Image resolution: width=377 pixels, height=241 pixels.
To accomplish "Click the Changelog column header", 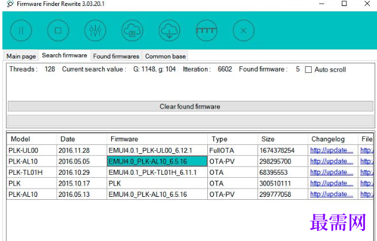I will (333, 139).
